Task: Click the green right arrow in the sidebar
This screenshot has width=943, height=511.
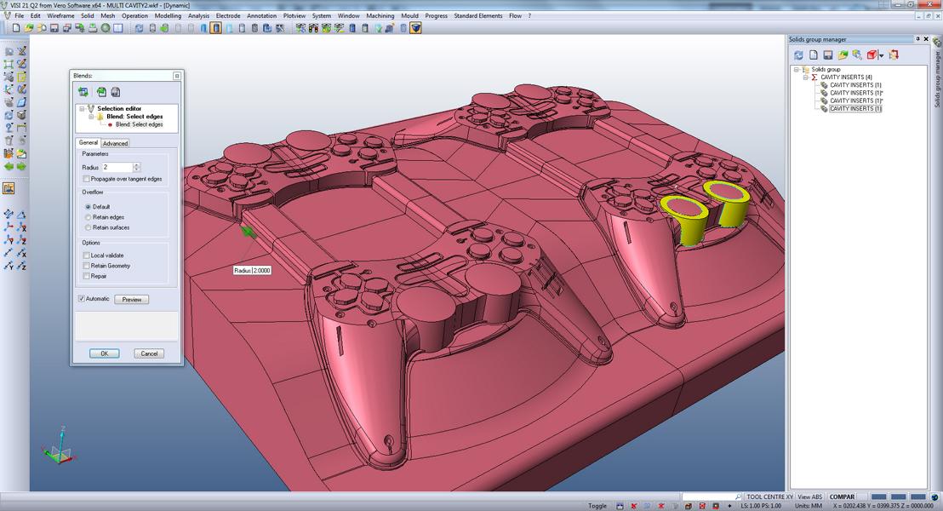Action: coord(21,167)
